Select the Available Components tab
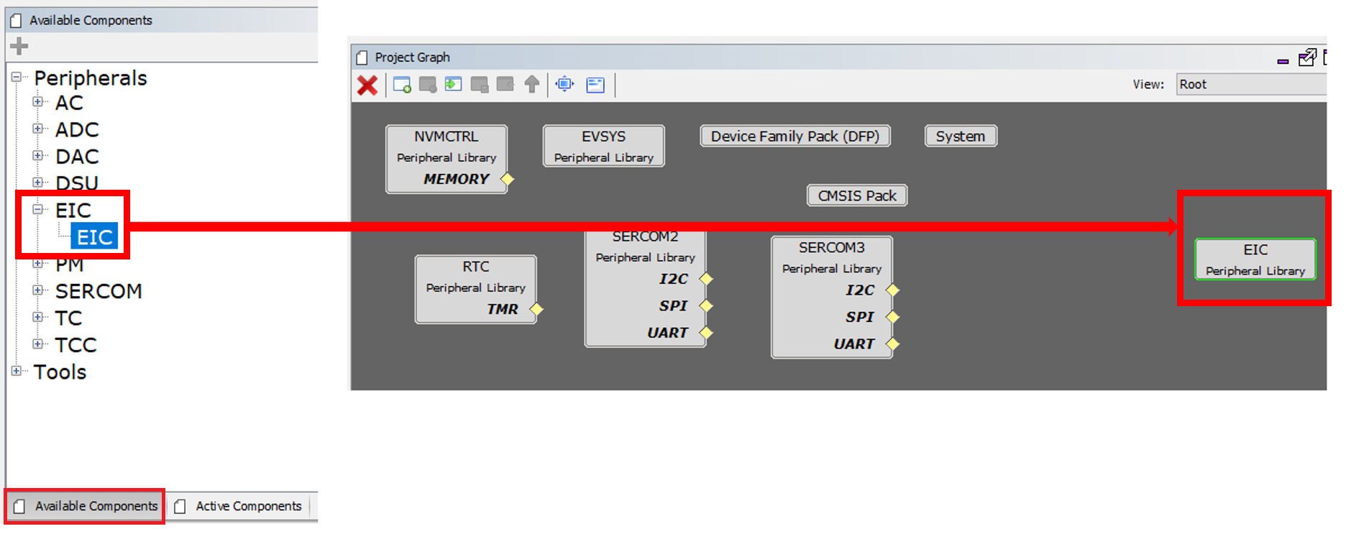 [86, 506]
